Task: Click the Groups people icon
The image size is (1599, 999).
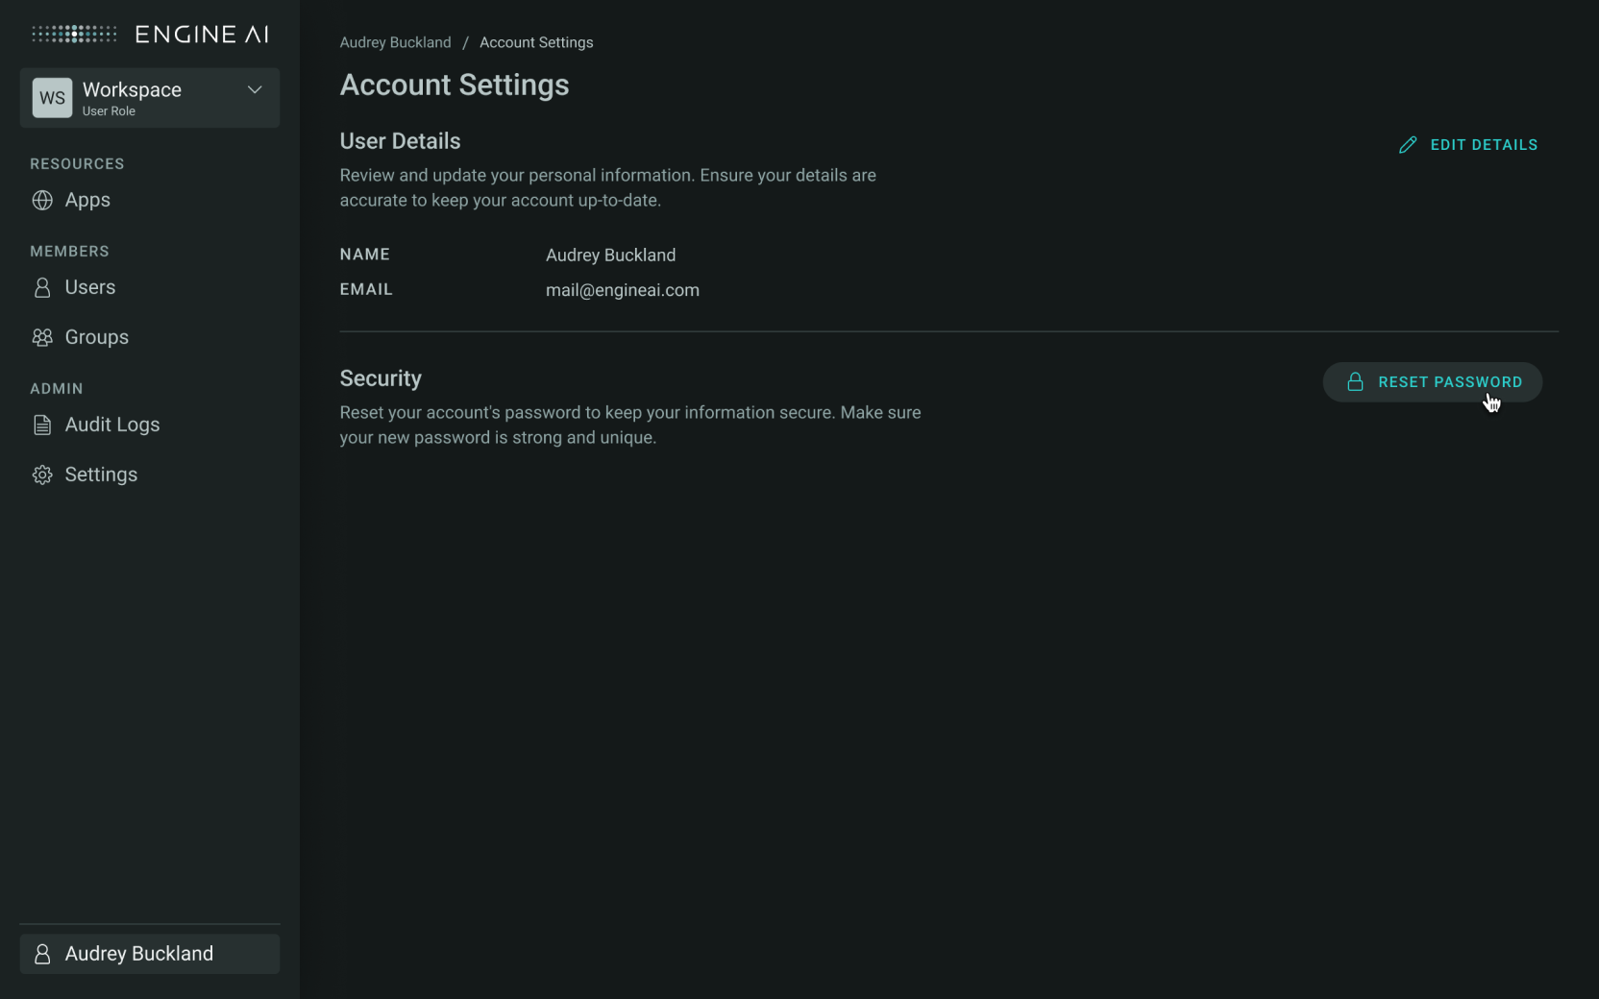Action: pos(42,337)
